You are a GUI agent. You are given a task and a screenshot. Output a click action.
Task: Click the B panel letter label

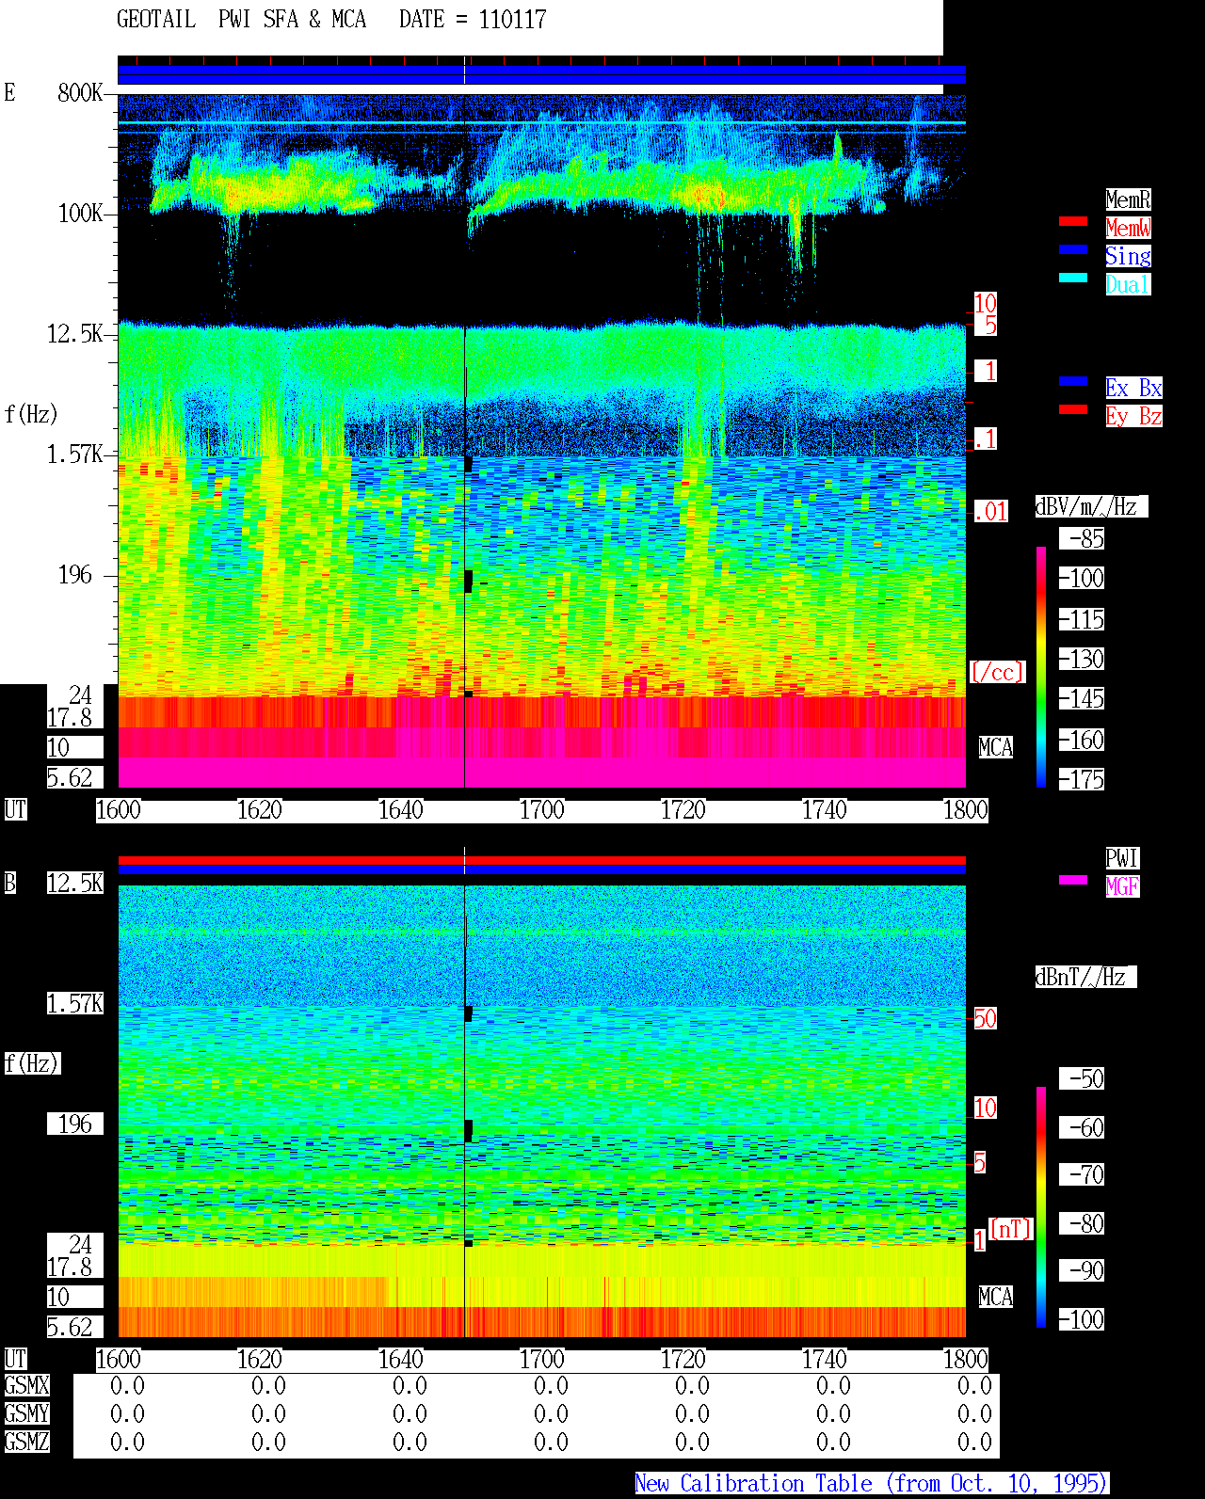(9, 883)
